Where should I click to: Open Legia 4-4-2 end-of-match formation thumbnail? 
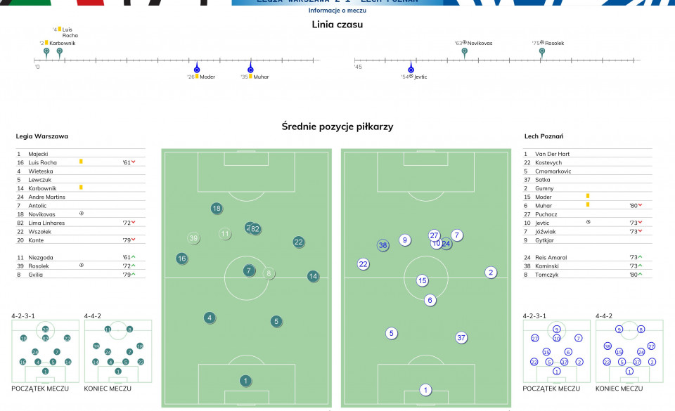pyautogui.click(x=118, y=351)
